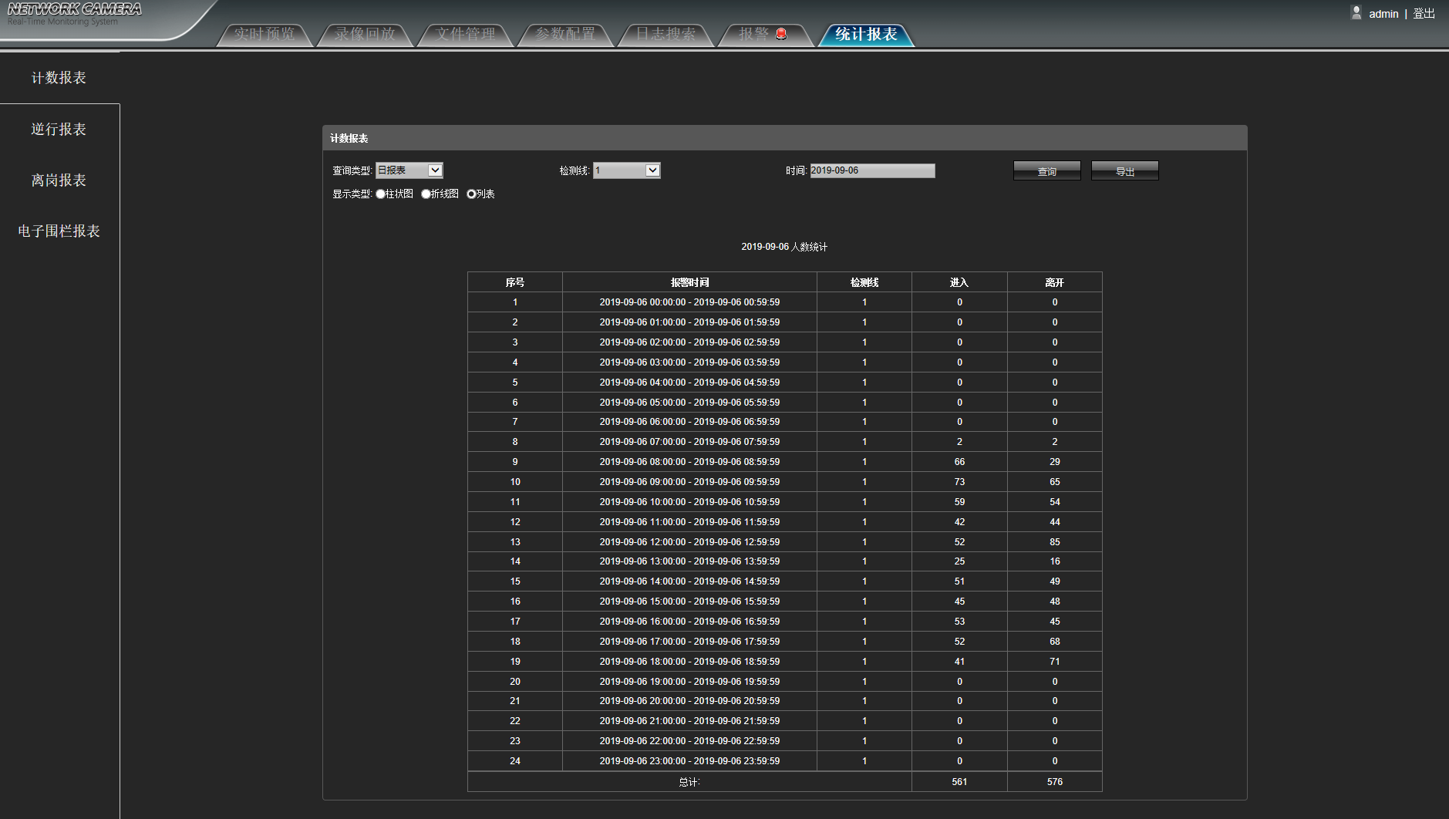This screenshot has width=1449, height=819.
Task: Click the 计数报表 panel header
Action: click(784, 138)
